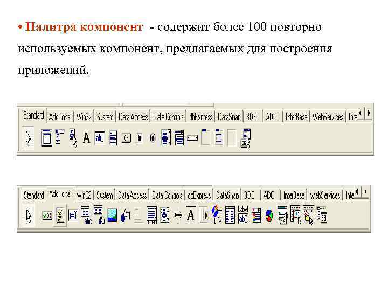
Task: Pick the ListBox component icon
Action: [x=166, y=137]
